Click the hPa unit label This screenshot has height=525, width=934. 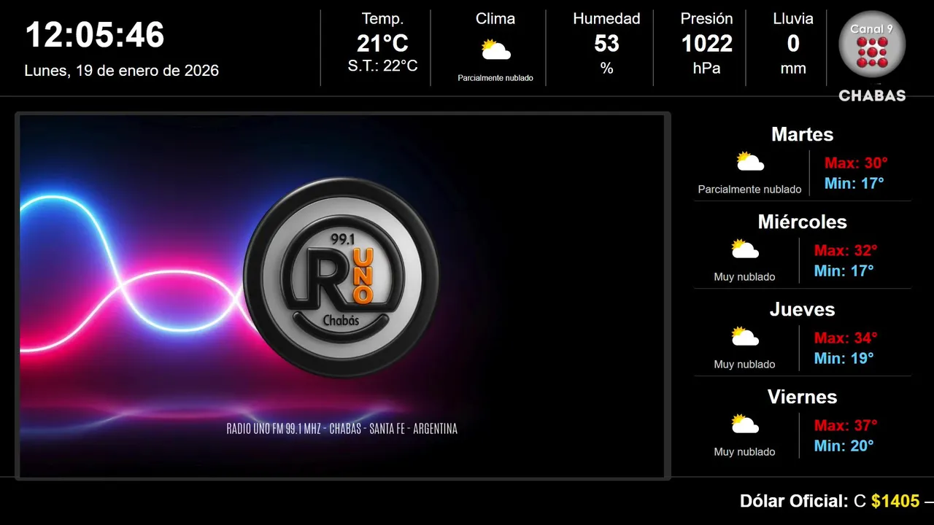point(706,68)
